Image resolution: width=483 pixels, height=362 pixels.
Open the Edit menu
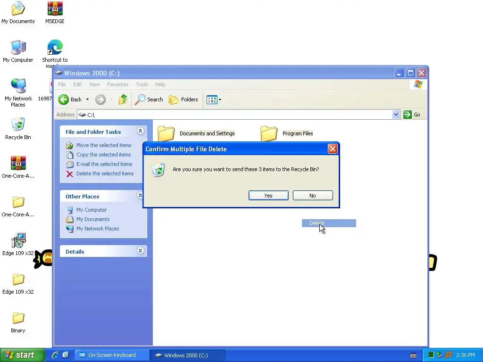pyautogui.click(x=77, y=84)
